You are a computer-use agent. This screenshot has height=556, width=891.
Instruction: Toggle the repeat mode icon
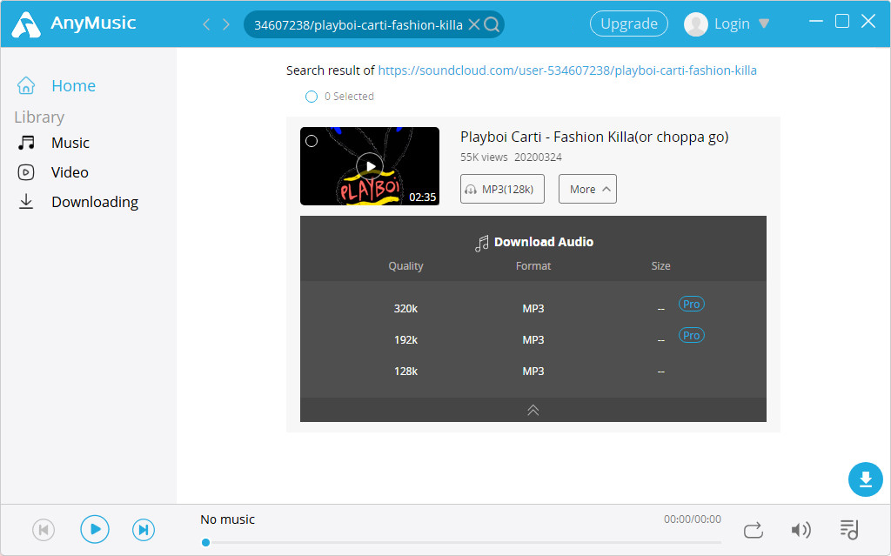tap(753, 530)
